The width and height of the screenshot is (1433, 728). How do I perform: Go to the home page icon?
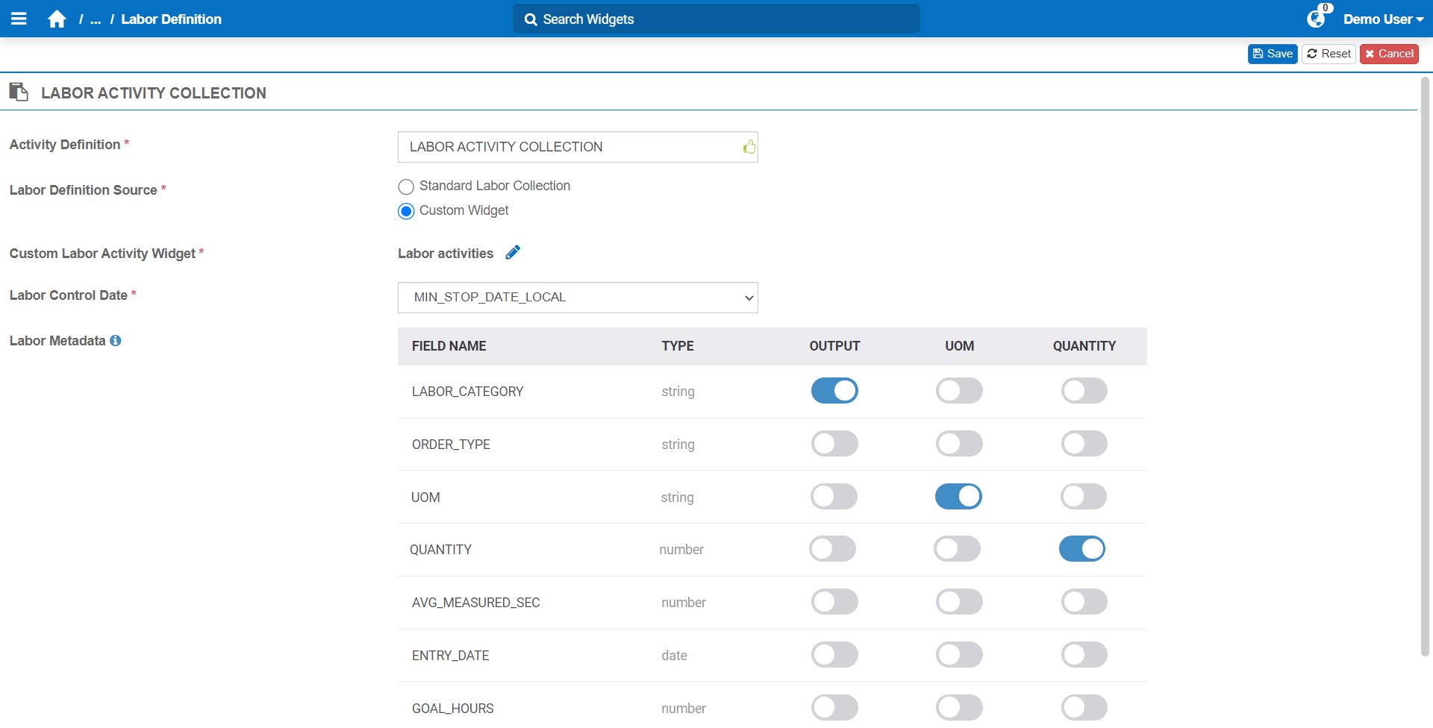click(57, 19)
